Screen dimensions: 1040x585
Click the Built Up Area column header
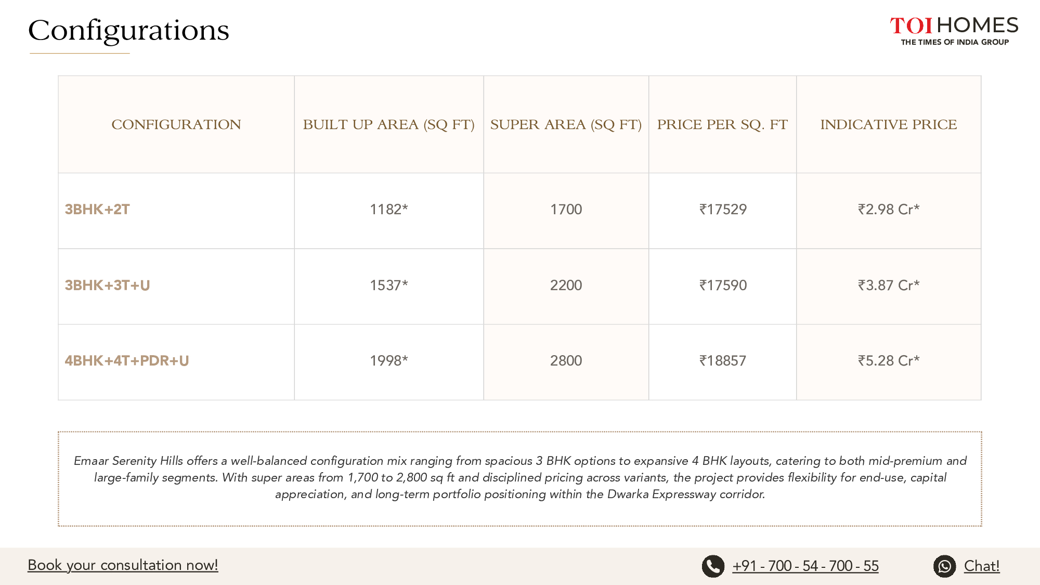pos(388,125)
